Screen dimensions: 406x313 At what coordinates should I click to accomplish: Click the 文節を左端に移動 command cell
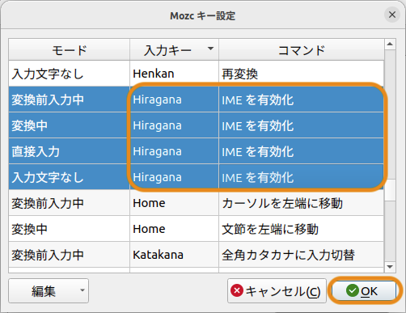pos(301,229)
